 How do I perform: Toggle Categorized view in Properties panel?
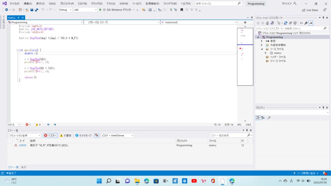pyautogui.click(x=258, y=118)
